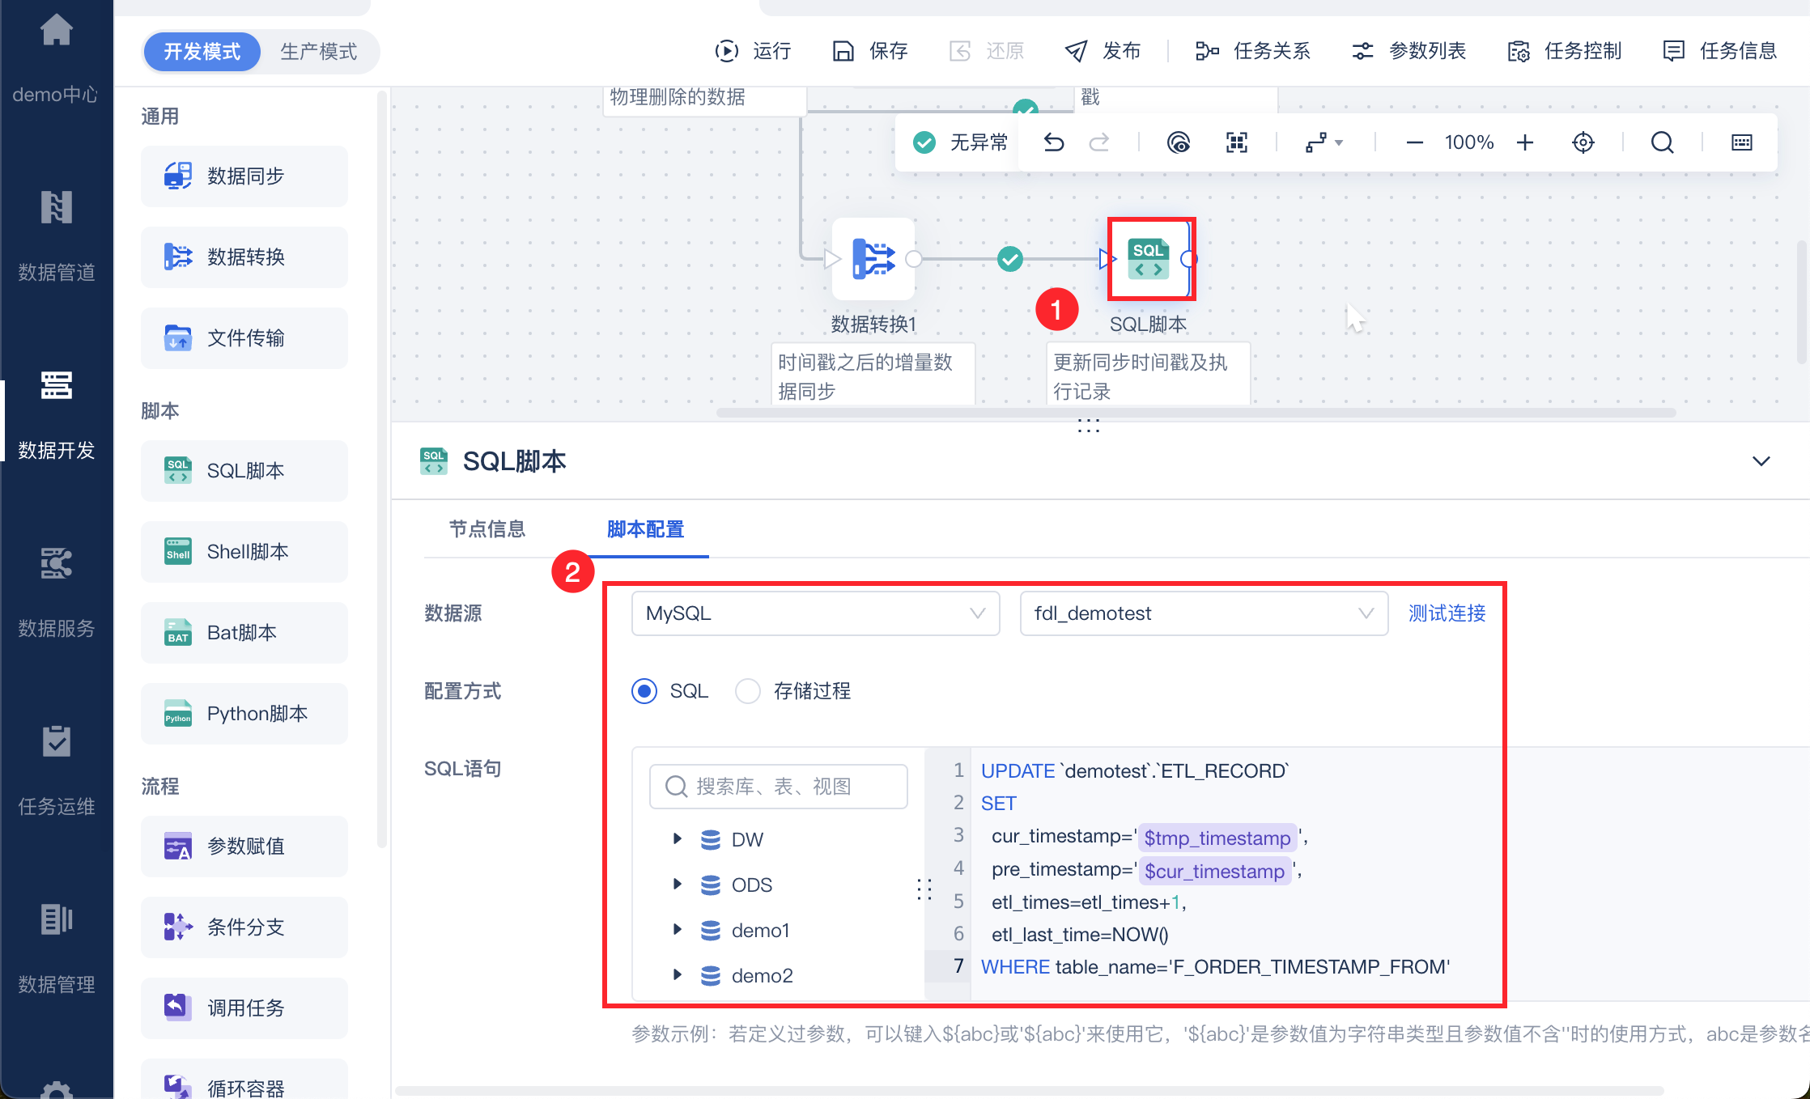Click the undo arrow in canvas toolbar

[x=1053, y=142]
